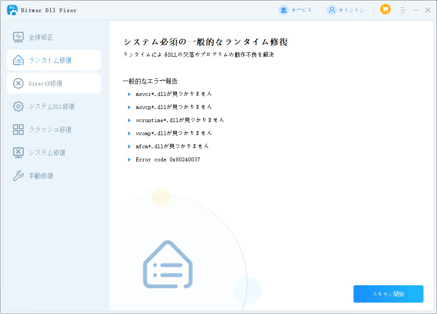The image size is (437, 314).
Task: Open the 手動修復 section
Action: point(54,175)
